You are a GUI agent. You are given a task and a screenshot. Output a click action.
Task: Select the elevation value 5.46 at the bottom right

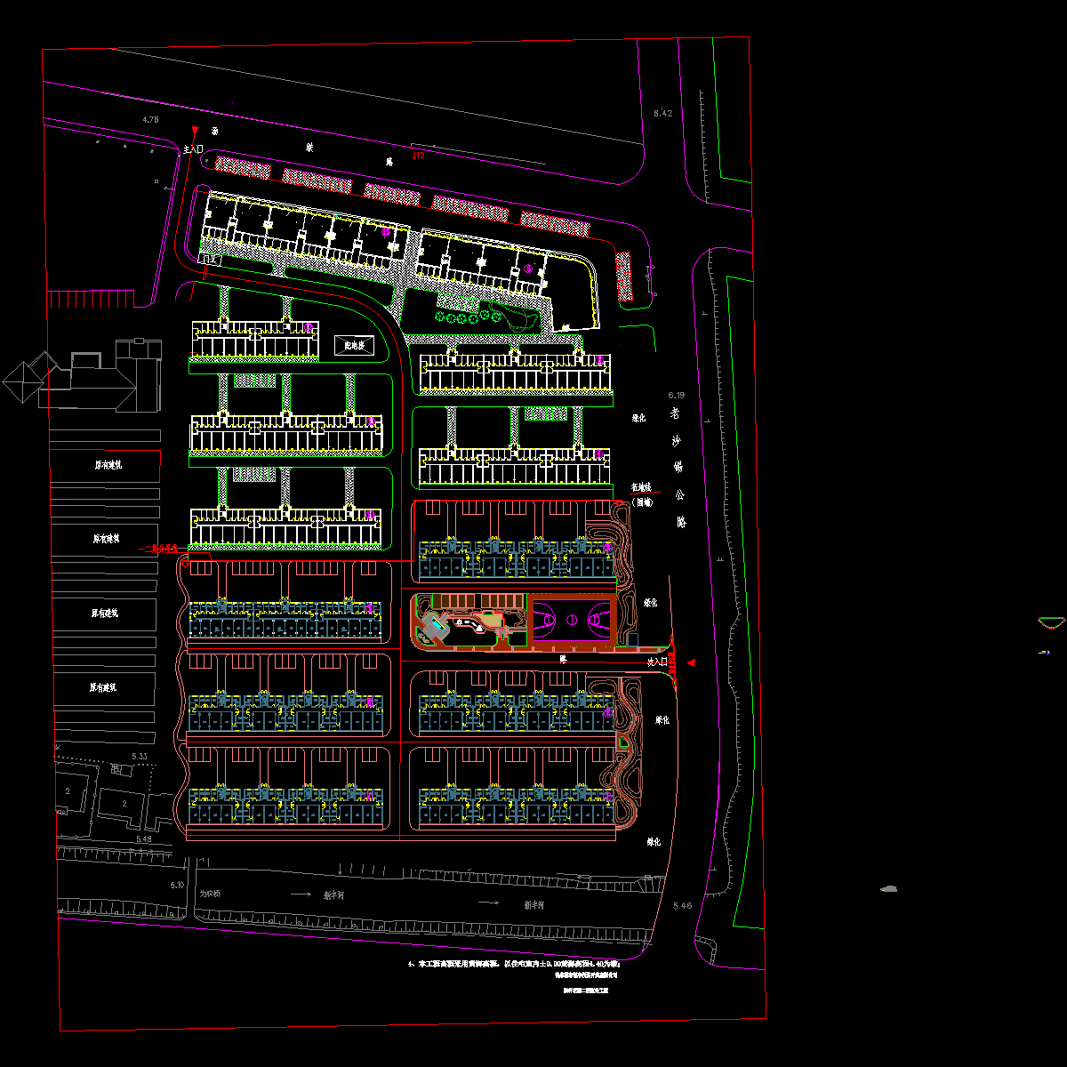681,905
